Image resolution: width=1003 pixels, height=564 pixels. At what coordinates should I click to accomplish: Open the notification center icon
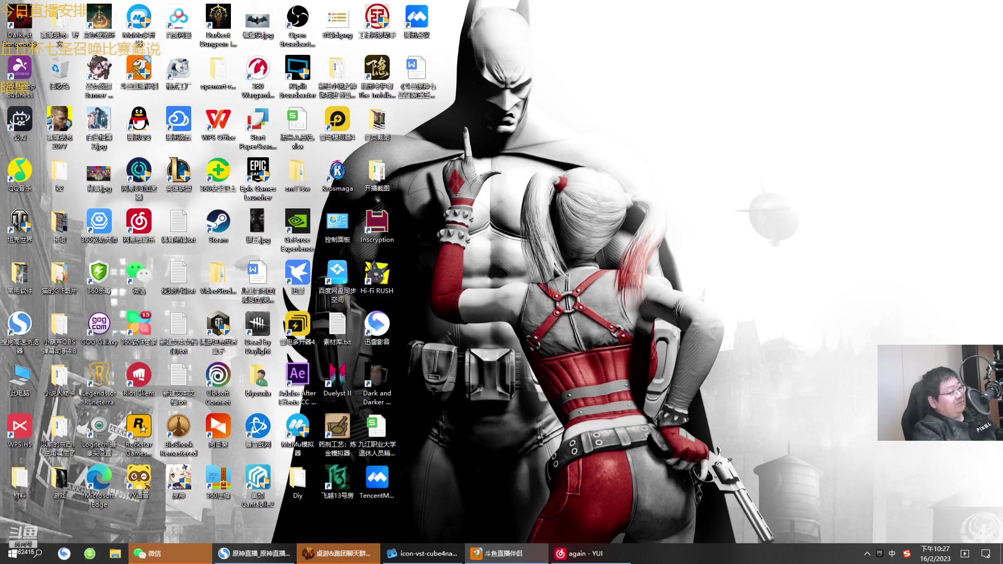(986, 554)
